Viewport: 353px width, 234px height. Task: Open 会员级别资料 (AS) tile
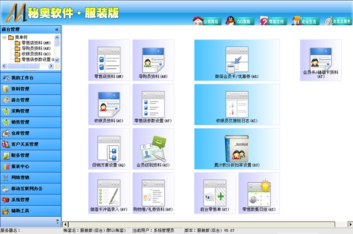tap(154, 149)
